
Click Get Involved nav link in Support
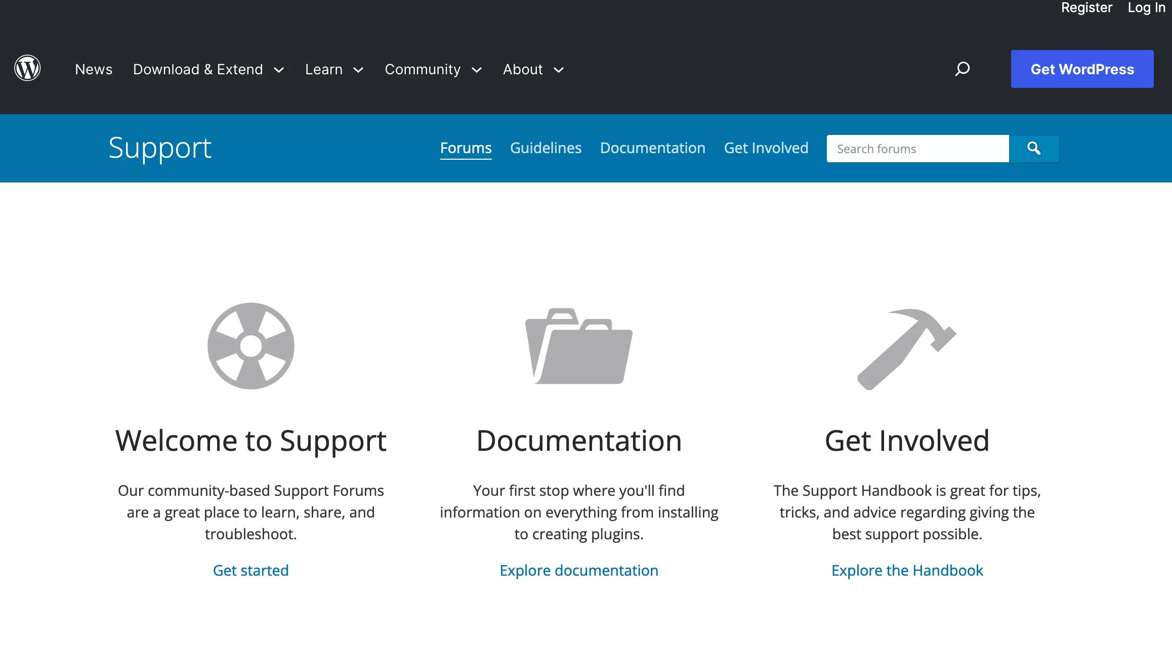[x=766, y=148]
